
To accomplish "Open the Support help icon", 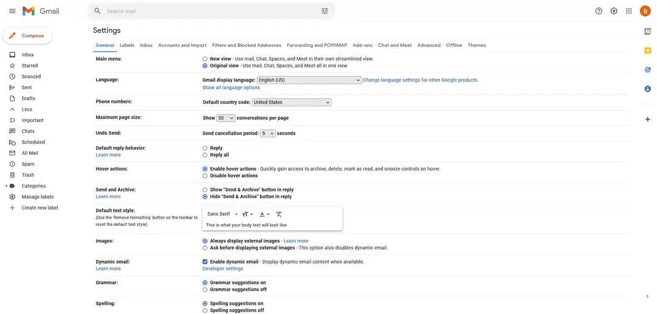I will click(599, 11).
